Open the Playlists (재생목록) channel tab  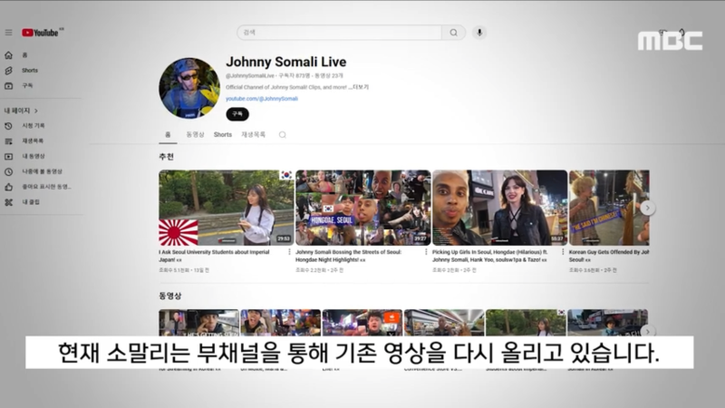pyautogui.click(x=253, y=135)
